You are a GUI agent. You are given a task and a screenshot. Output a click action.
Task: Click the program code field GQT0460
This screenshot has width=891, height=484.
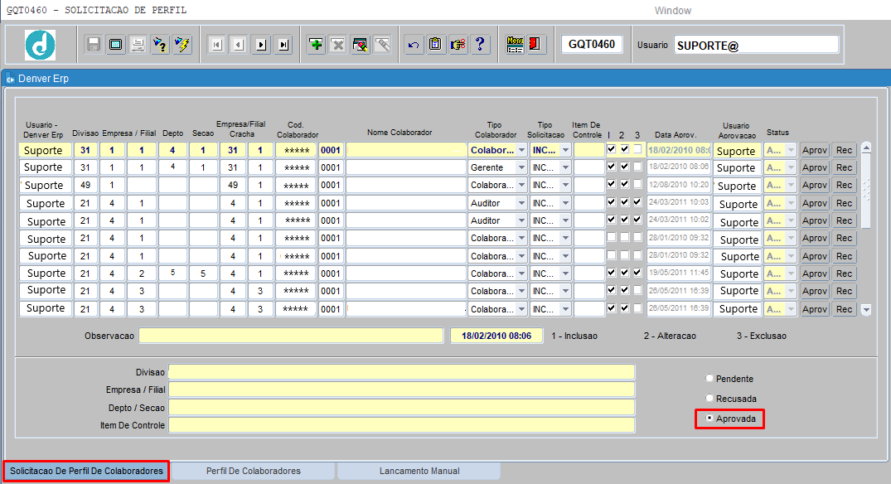[x=592, y=44]
